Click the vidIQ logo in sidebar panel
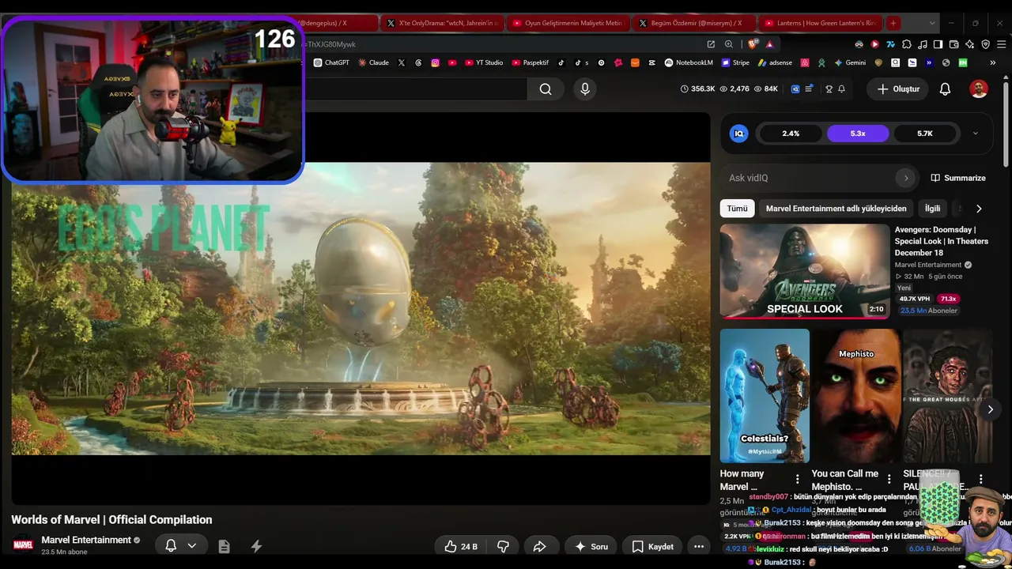 (x=739, y=134)
